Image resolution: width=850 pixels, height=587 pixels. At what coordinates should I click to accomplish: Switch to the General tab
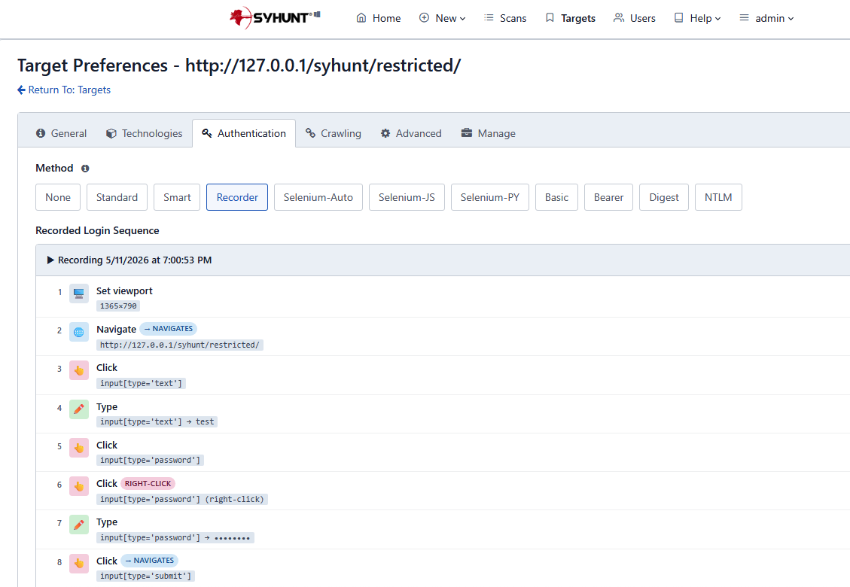(x=61, y=133)
